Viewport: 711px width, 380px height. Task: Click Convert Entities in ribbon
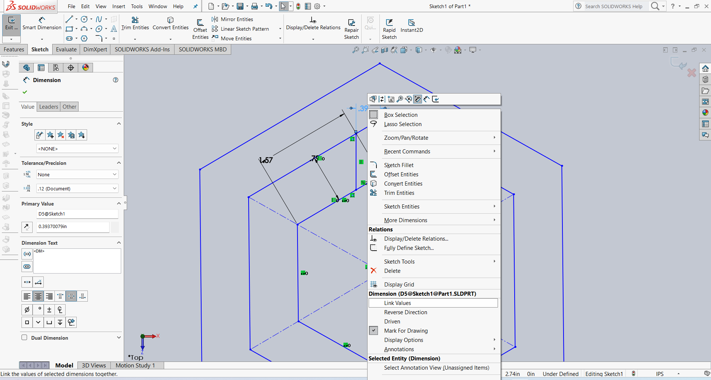pos(170,23)
